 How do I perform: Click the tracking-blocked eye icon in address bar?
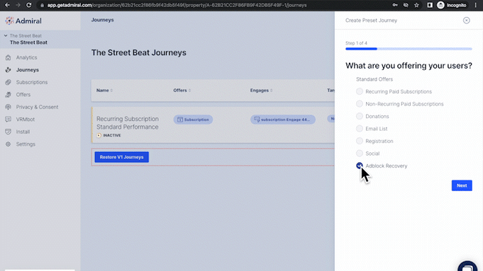click(406, 5)
